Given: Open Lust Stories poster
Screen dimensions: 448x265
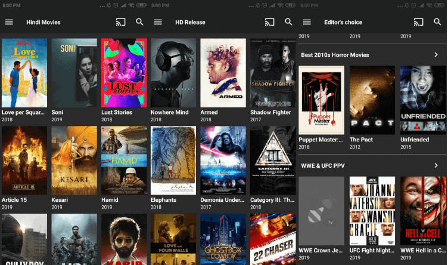Looking at the screenshot, I should coord(124,73).
